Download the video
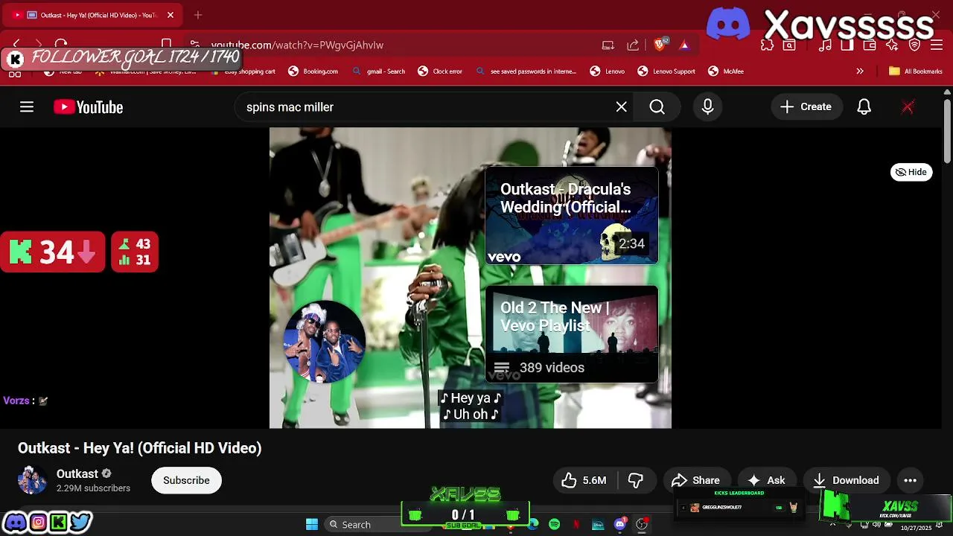 pyautogui.click(x=847, y=480)
